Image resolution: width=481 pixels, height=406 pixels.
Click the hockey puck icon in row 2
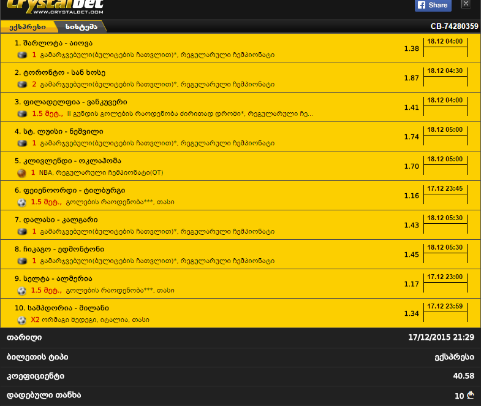tap(22, 85)
